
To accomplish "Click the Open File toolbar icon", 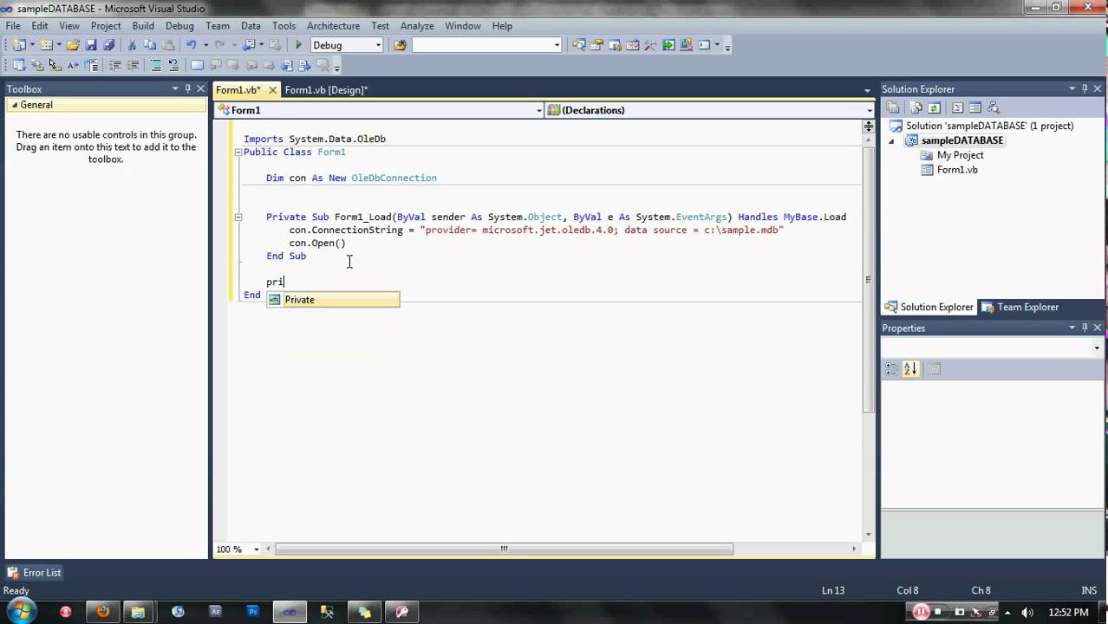I will point(73,45).
